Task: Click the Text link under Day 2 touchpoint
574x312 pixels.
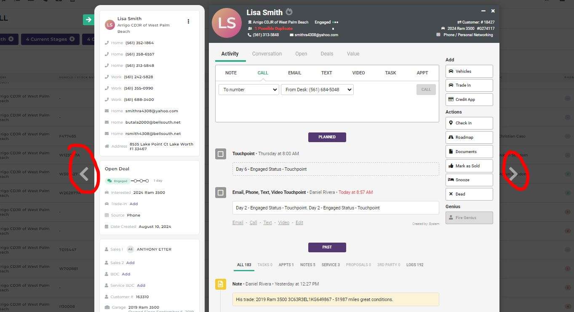Action: 268,223
